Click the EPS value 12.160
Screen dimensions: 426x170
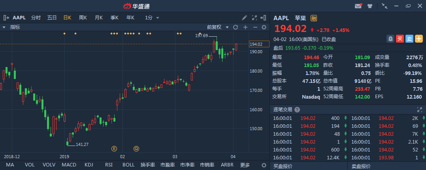click(x=414, y=97)
